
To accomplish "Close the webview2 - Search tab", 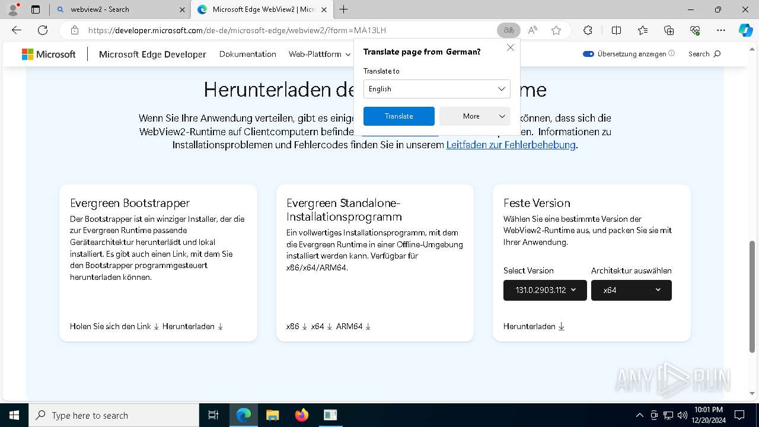I will click(x=183, y=9).
